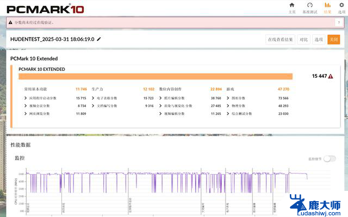Viewport: 348px width, 217px height.
Task: Click the Compare button
Action: (x=303, y=40)
